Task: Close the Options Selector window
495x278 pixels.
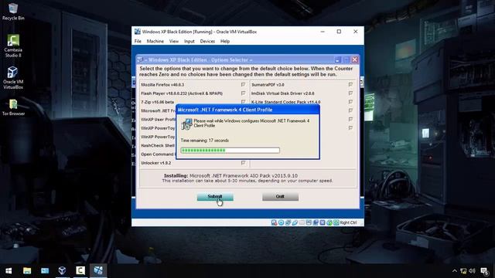Action: tap(354, 59)
